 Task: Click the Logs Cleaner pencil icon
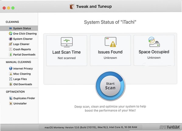pyautogui.click(x=11, y=44)
